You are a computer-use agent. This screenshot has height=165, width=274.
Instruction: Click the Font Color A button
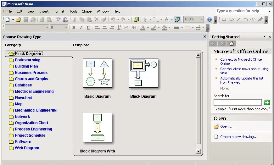(143, 28)
